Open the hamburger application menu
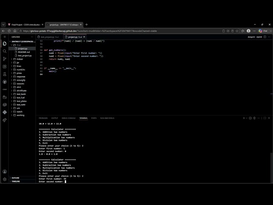Screen dimensions: 273x205 pos(5,37)
